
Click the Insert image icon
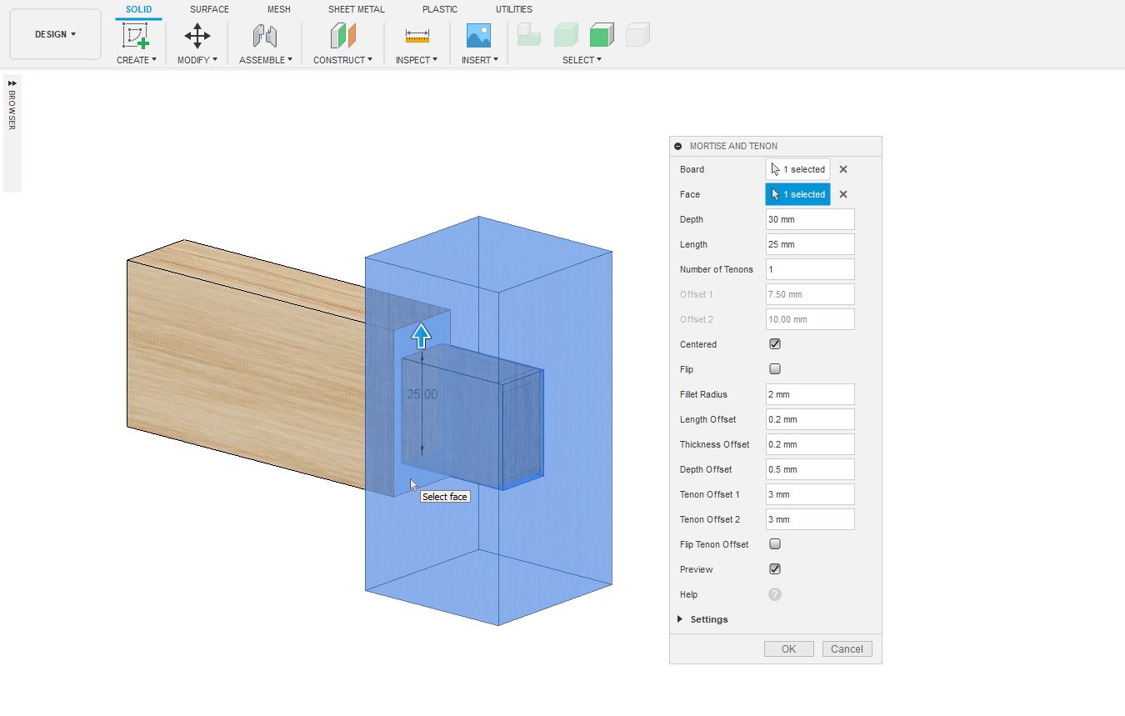coord(478,36)
